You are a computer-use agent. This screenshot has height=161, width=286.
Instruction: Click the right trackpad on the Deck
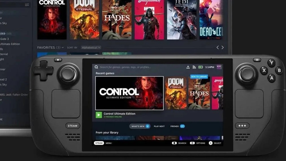249,104
